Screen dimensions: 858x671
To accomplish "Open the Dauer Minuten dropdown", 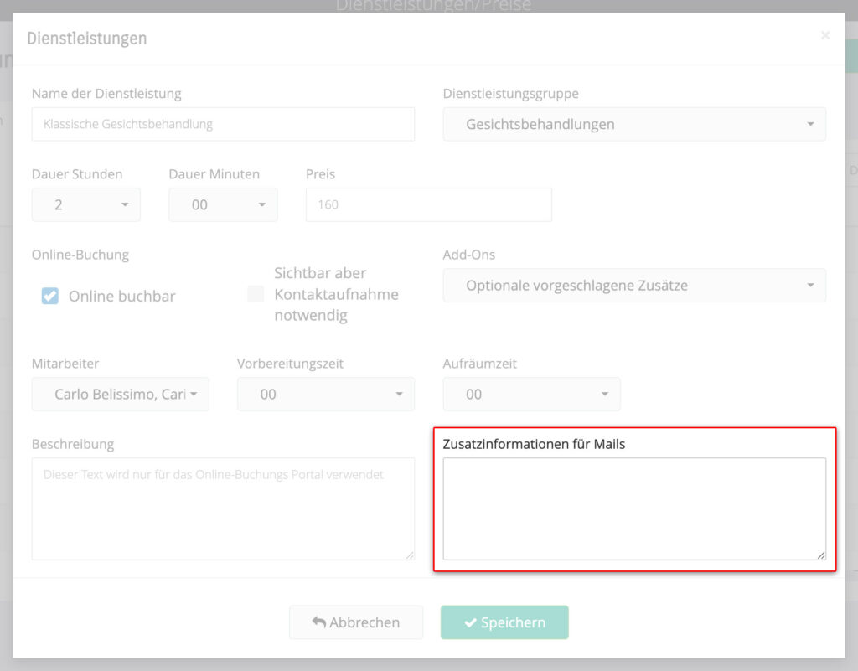I will pos(223,204).
